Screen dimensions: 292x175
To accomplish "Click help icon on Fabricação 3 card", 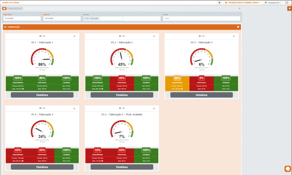I will click(x=234, y=36).
